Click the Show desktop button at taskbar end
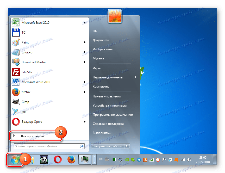This screenshot has height=173, width=225. pos(215,159)
